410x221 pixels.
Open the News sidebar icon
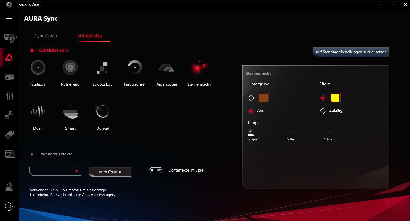tap(10, 154)
